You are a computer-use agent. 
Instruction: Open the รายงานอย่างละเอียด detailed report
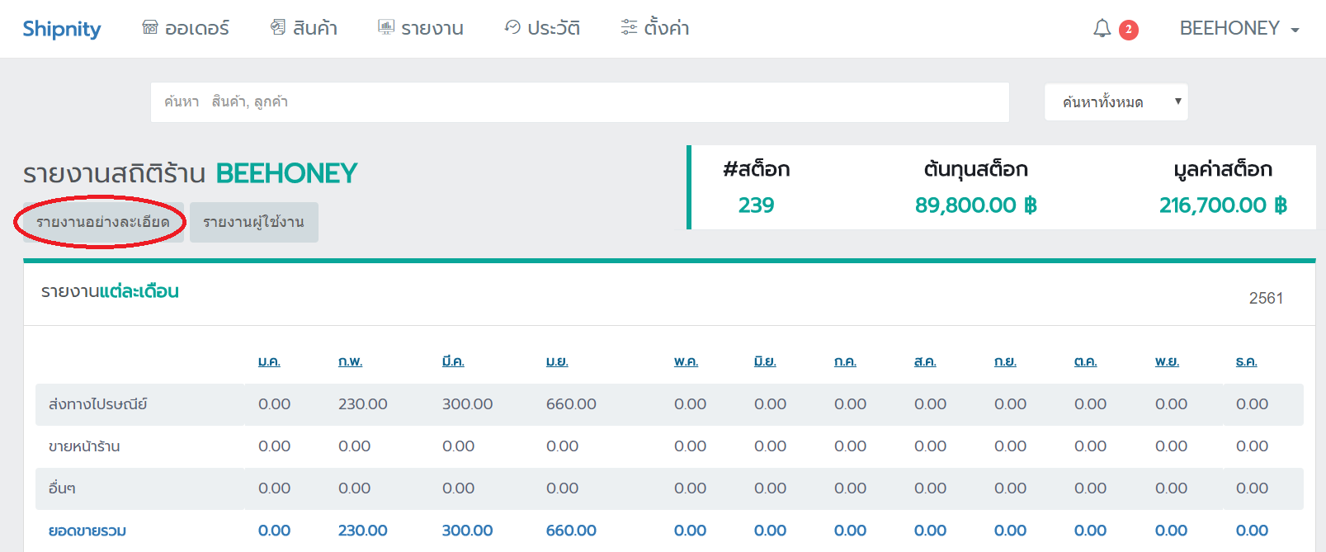[x=103, y=222]
